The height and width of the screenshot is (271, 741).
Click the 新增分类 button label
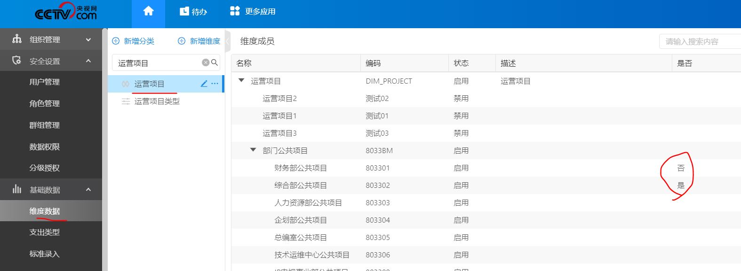(x=139, y=41)
